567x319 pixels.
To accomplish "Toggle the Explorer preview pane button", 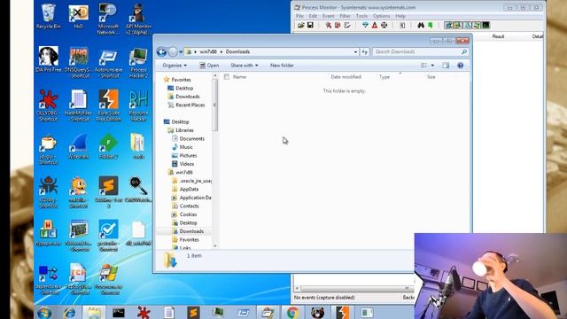I will (446, 66).
